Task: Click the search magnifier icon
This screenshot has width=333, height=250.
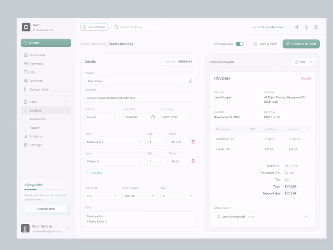Action: [116, 27]
